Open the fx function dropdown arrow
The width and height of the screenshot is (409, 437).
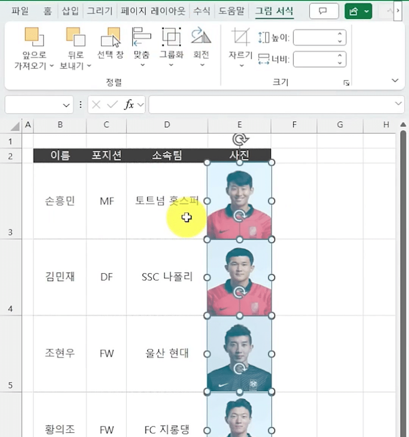pos(140,105)
